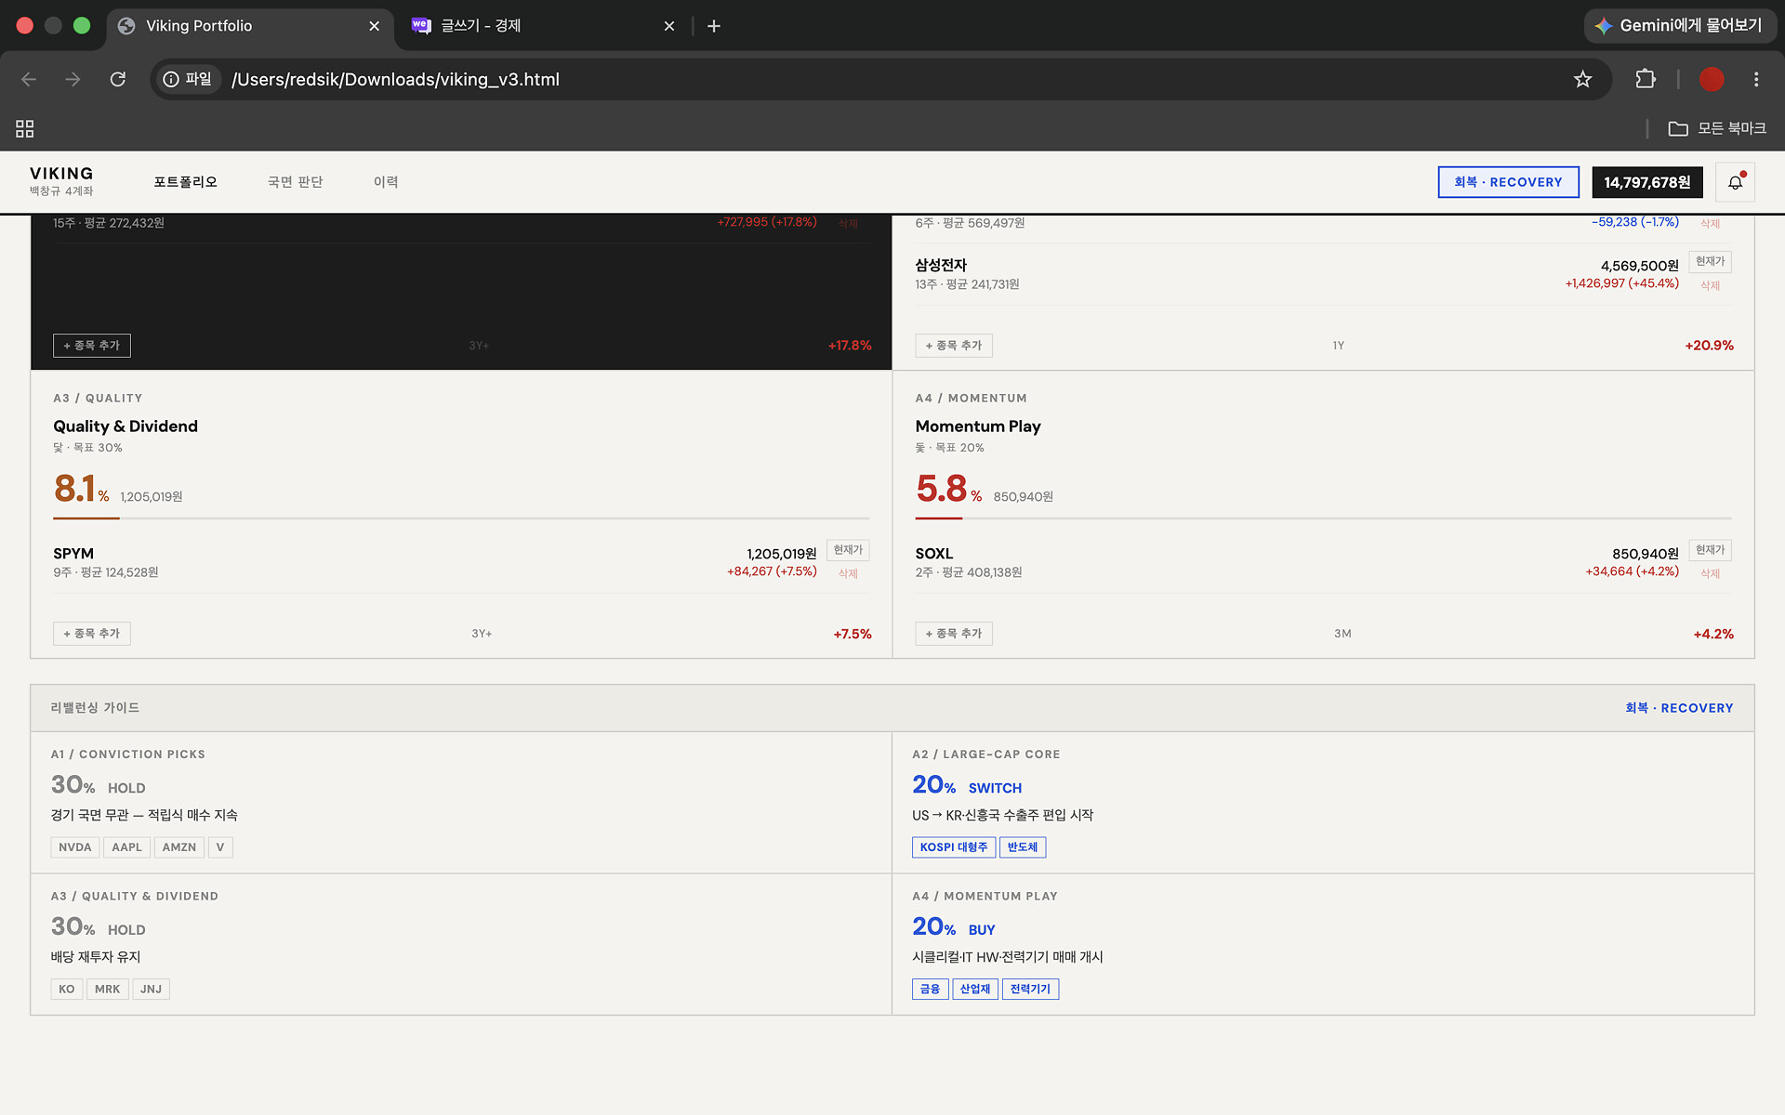Select the KO ticker tag
Viewport: 1785px width, 1115px height.
pyautogui.click(x=67, y=990)
